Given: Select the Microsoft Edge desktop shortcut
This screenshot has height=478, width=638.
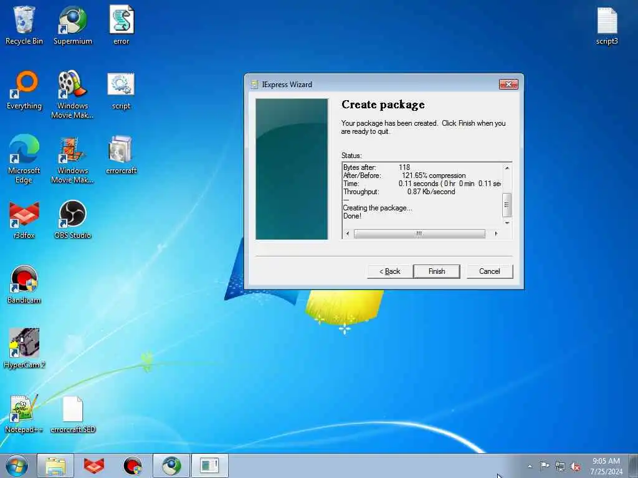Looking at the screenshot, I should click(24, 159).
